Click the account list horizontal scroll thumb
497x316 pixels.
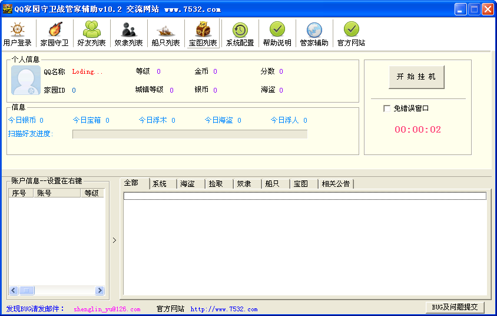coord(26,290)
